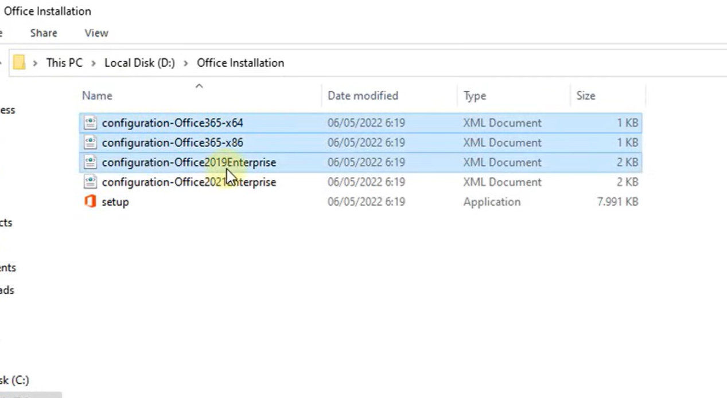This screenshot has width=727, height=398.
Task: Click Office Installation breadcrumb segment
Action: point(240,63)
